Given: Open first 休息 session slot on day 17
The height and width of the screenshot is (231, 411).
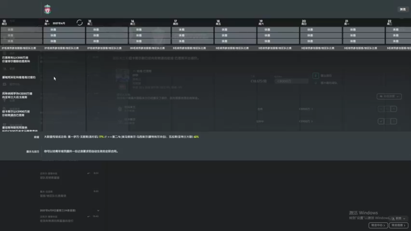Looking at the screenshot, I should click(193, 30).
